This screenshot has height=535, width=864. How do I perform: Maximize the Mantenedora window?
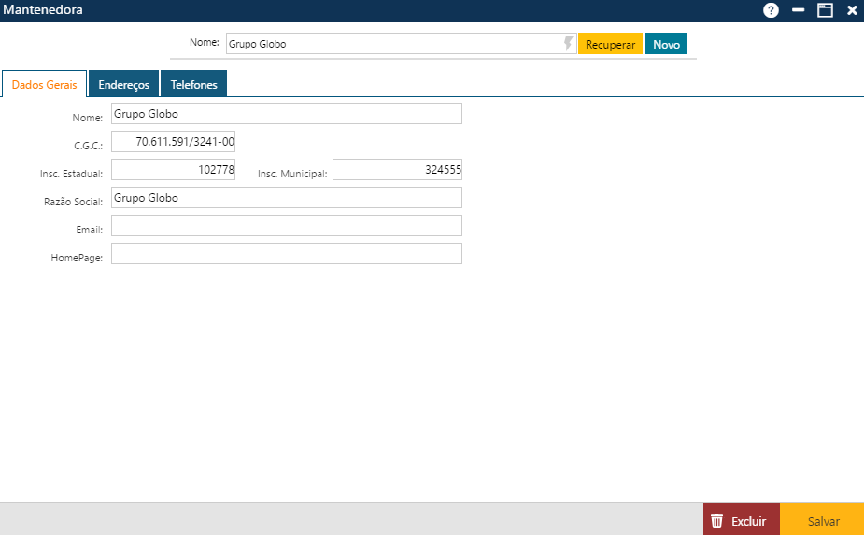point(825,10)
